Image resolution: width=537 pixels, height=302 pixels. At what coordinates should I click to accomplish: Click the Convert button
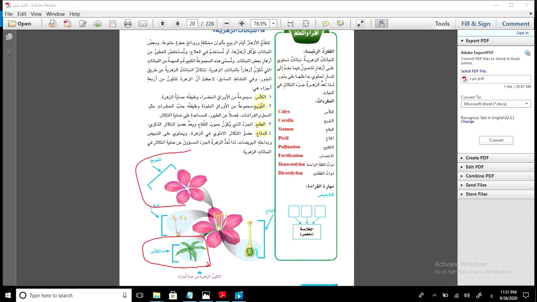(x=496, y=140)
